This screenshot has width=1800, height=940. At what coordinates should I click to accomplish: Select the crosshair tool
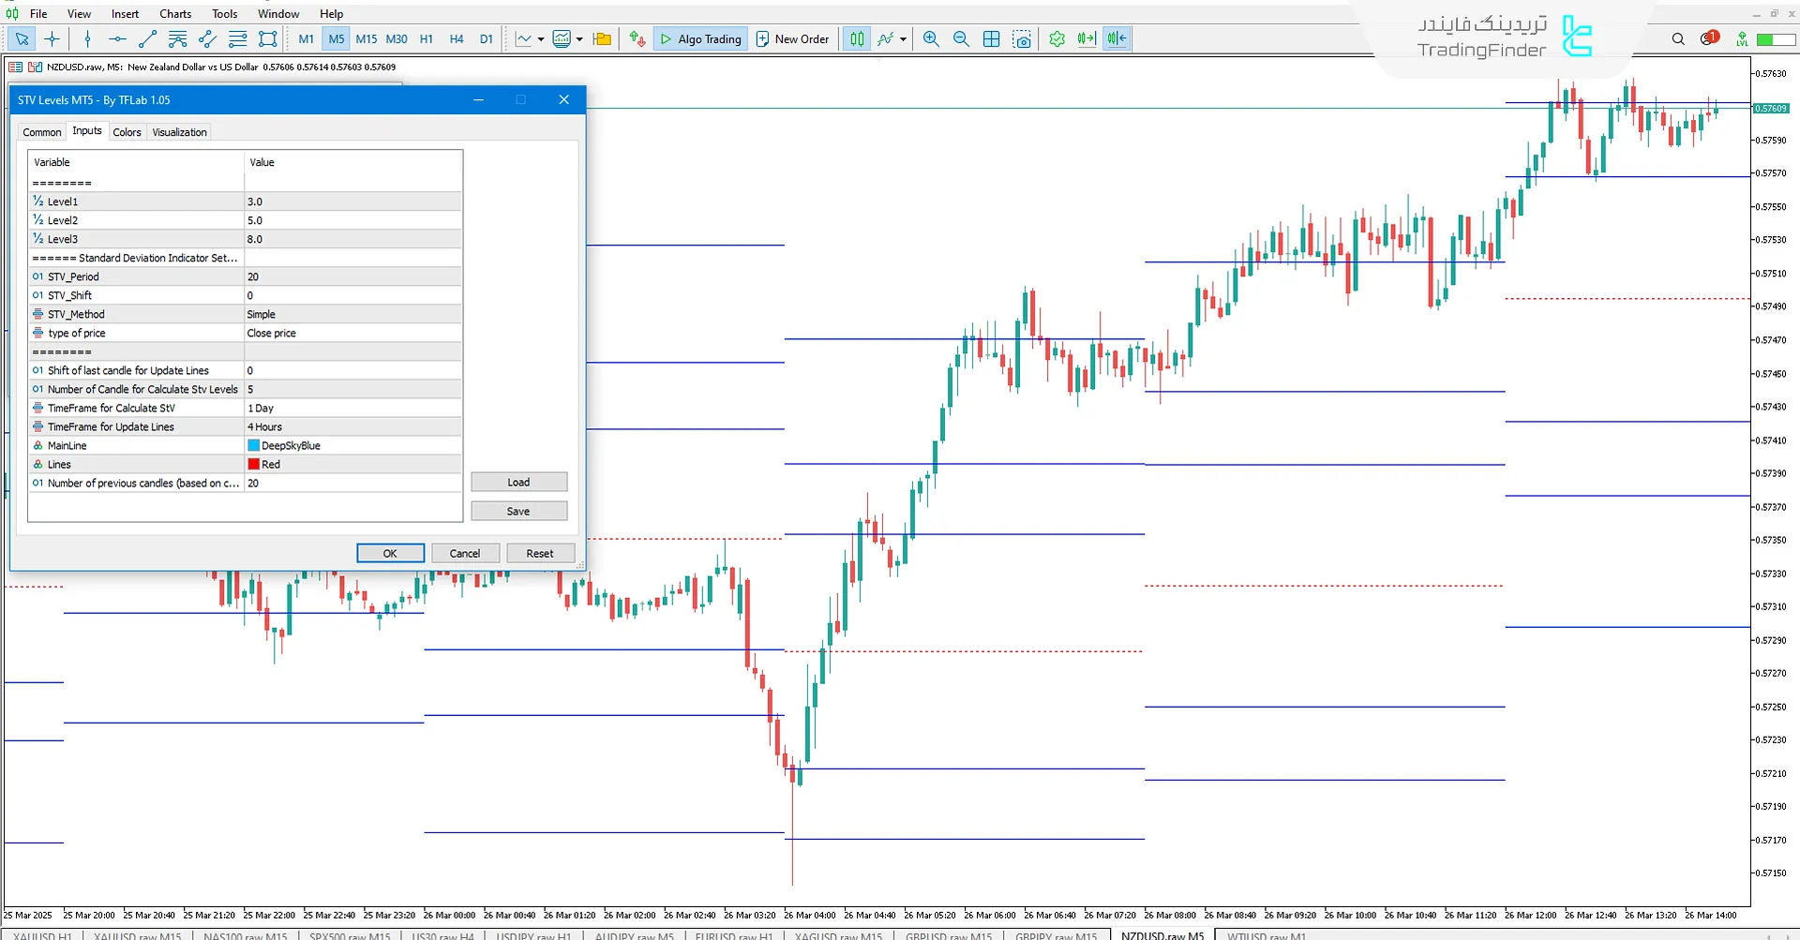(52, 38)
